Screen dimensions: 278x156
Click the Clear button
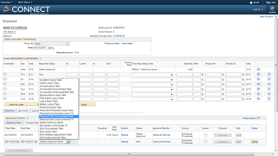[x=87, y=104]
